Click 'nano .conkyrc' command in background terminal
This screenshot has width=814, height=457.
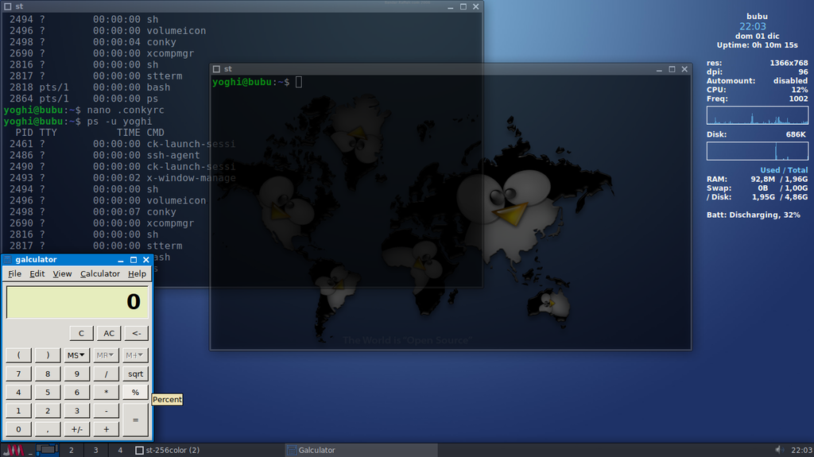126,110
